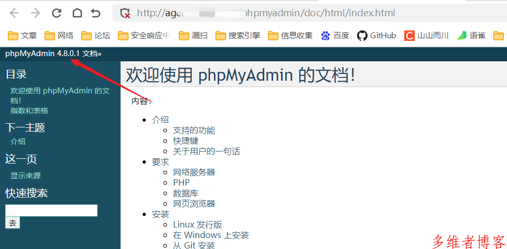Open the 百度 bookmark
The image size is (507, 249).
click(x=335, y=36)
